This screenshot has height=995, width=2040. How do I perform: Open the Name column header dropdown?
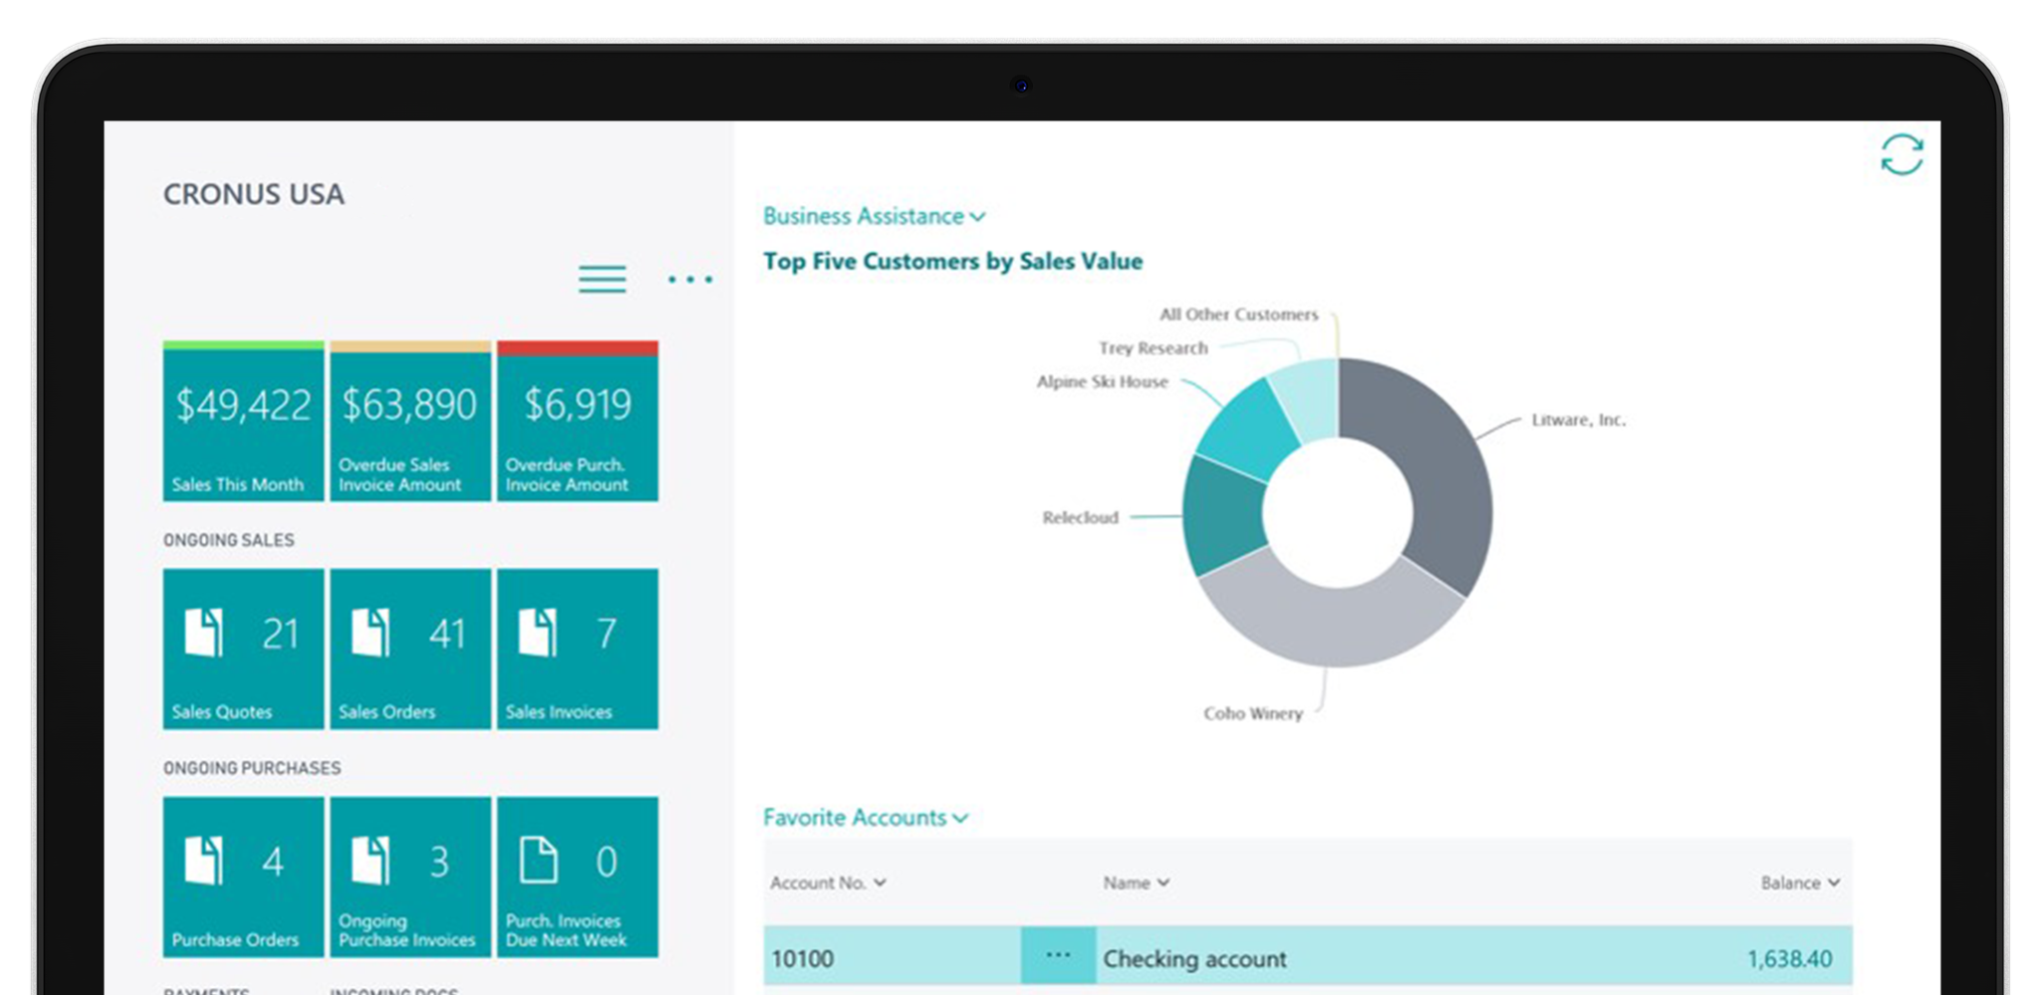click(x=1136, y=882)
